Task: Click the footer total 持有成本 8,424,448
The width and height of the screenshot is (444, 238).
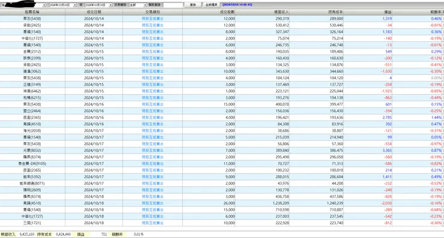Action: click(x=63, y=234)
